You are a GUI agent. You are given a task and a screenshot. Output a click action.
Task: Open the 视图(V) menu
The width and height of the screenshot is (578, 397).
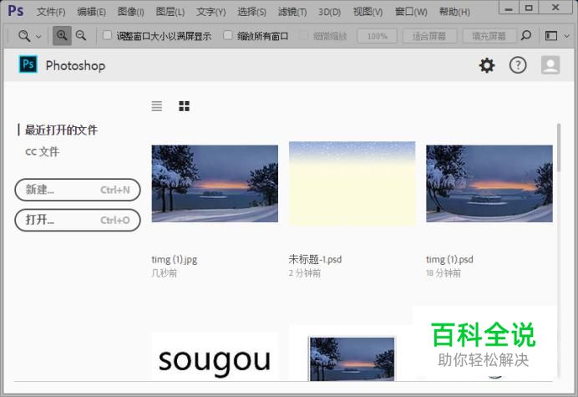pyautogui.click(x=368, y=12)
